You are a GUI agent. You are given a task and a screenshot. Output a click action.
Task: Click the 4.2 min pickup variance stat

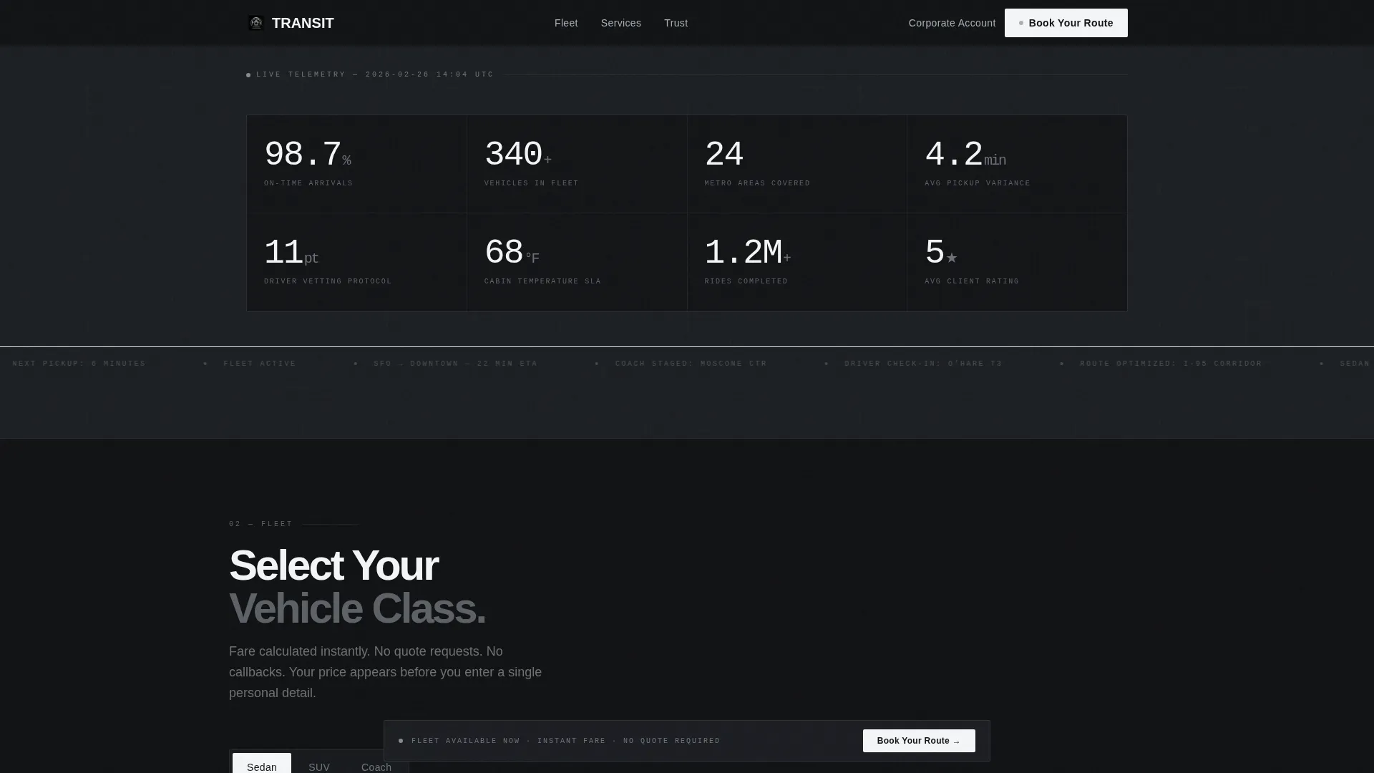click(x=1018, y=164)
